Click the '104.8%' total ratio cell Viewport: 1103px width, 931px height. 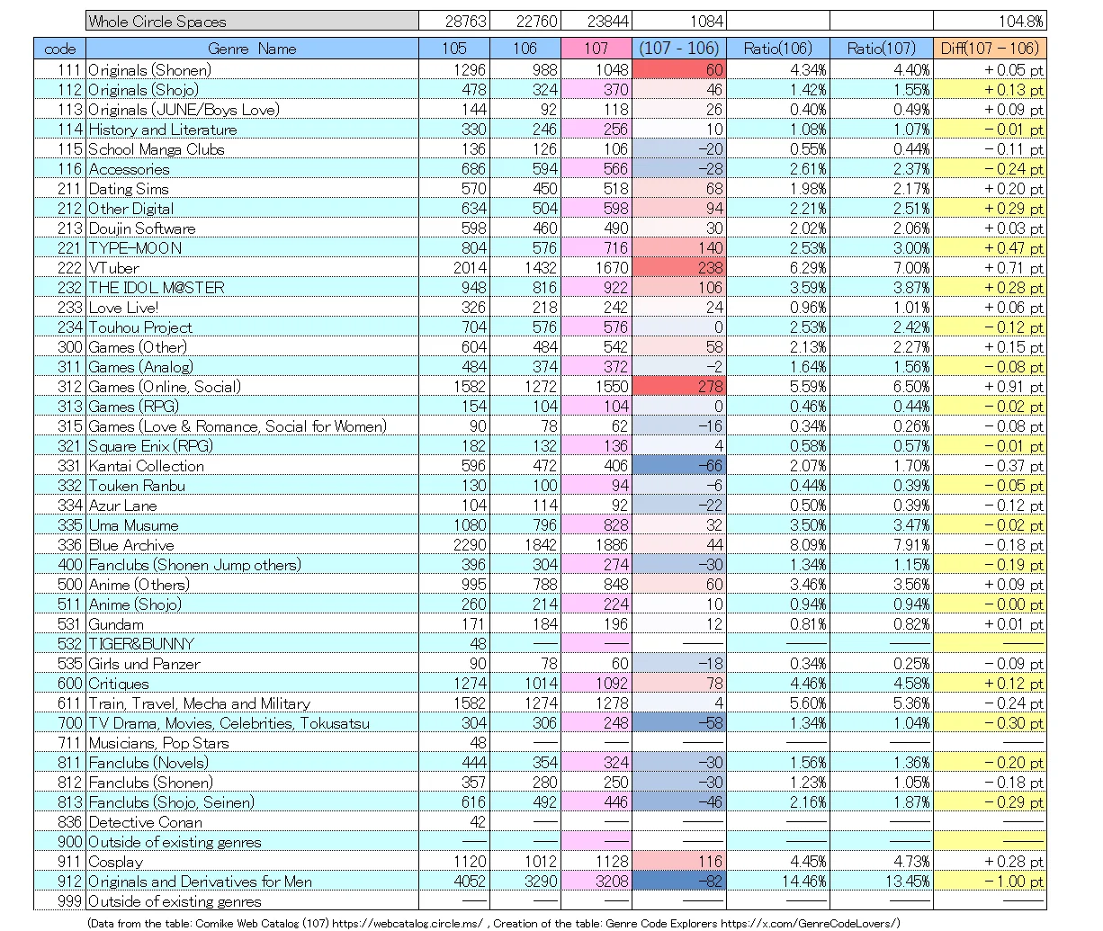point(990,21)
